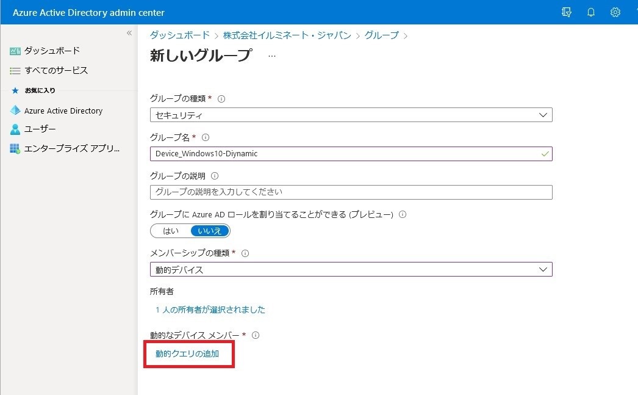Click the Azure Active Directory diamond icon
Viewport: 638px width, 395px height.
pos(15,111)
